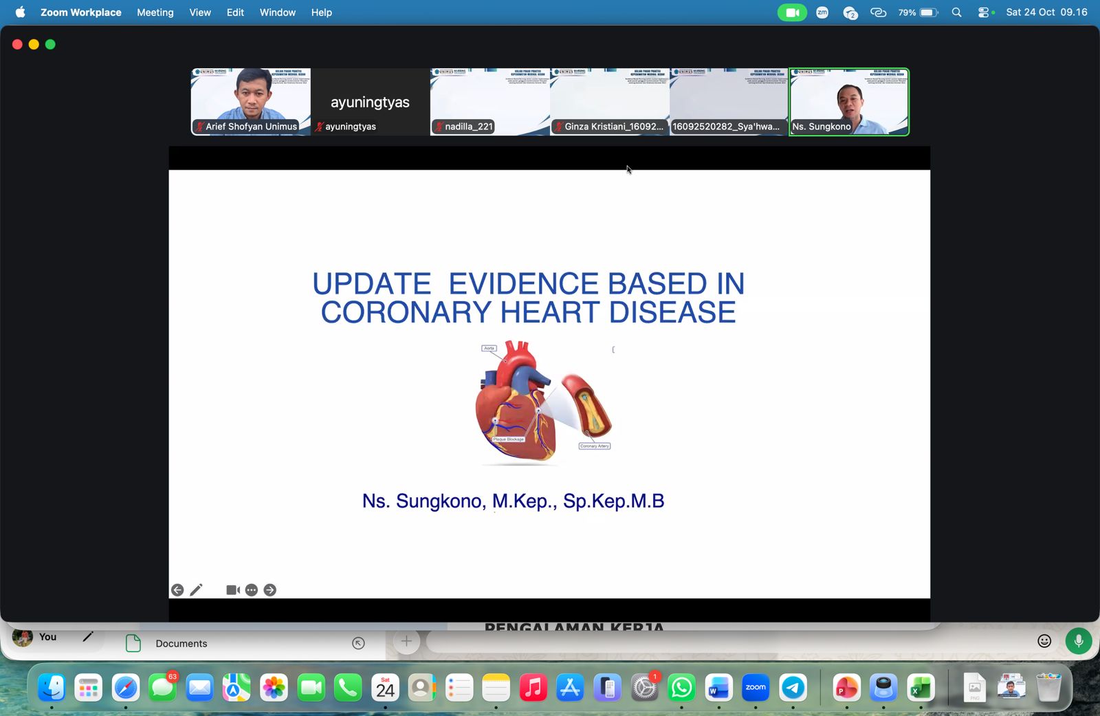Click the date and time Sat 24 Oct
Viewport: 1100px width, 716px height.
coord(1046,12)
